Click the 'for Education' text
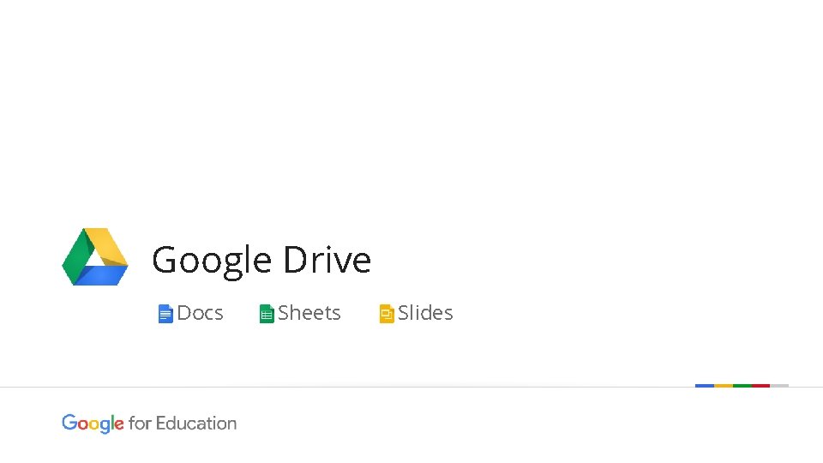The height and width of the screenshot is (463, 823). (x=183, y=424)
